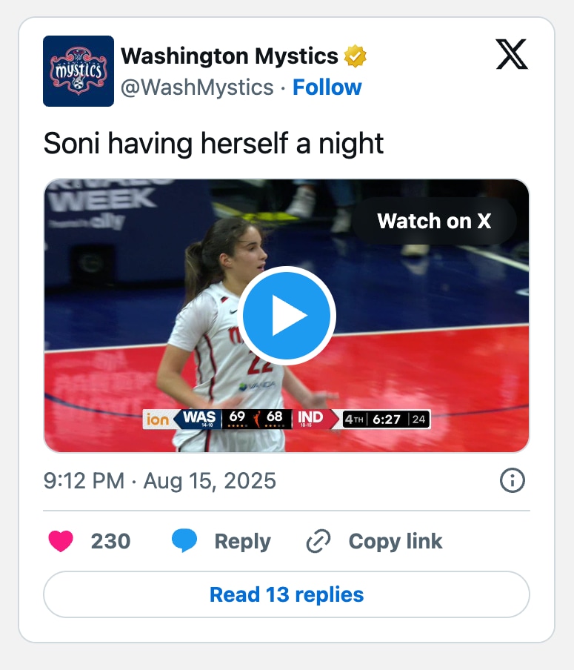Open the tweet info icon
Image resolution: width=574 pixels, height=670 pixels.
click(x=512, y=481)
